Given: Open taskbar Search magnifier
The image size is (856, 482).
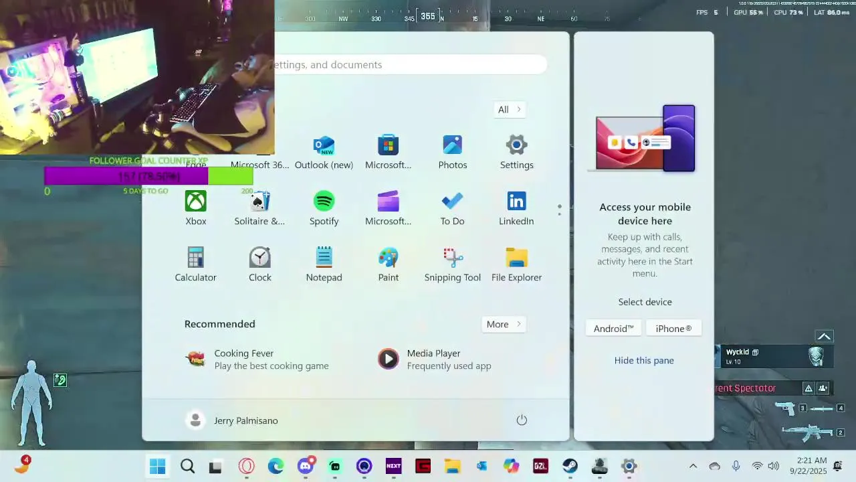Looking at the screenshot, I should (x=187, y=467).
